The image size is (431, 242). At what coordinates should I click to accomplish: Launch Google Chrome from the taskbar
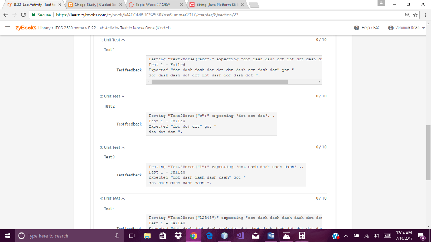(194, 236)
